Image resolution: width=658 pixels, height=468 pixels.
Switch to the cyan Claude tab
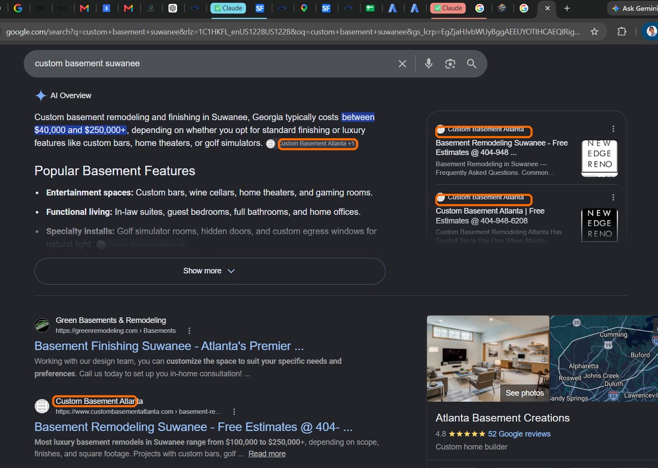point(228,8)
